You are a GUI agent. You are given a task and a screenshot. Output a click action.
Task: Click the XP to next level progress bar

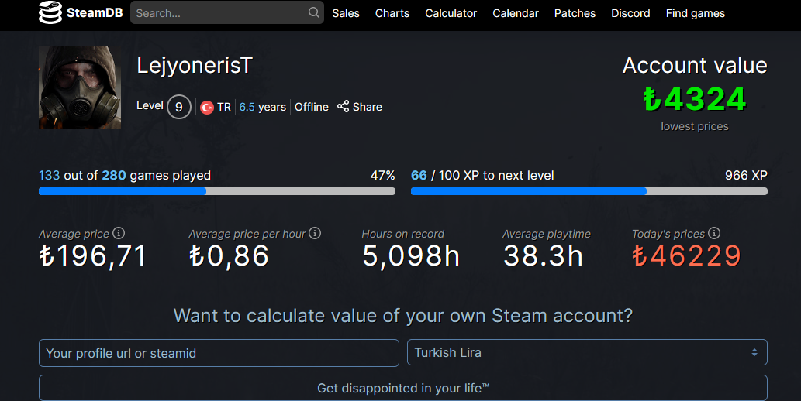click(589, 191)
